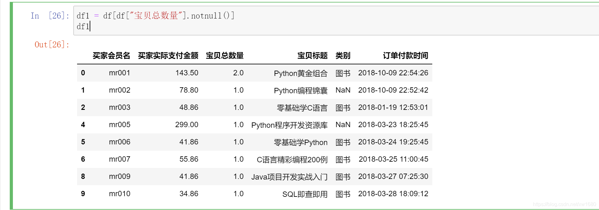The height and width of the screenshot is (210, 599).
Task: Select member mr003
Action: coord(120,107)
